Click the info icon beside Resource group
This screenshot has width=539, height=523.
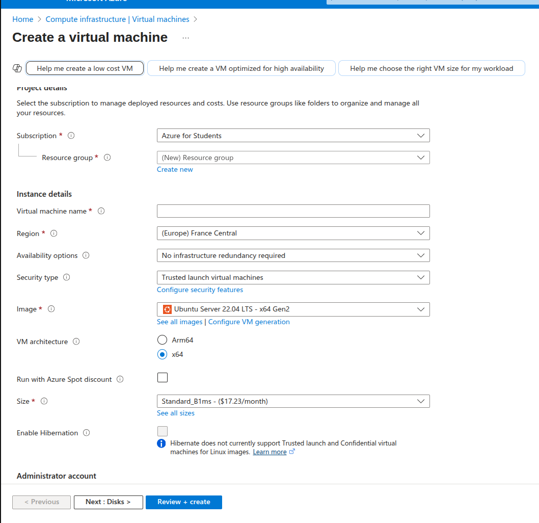(x=107, y=158)
